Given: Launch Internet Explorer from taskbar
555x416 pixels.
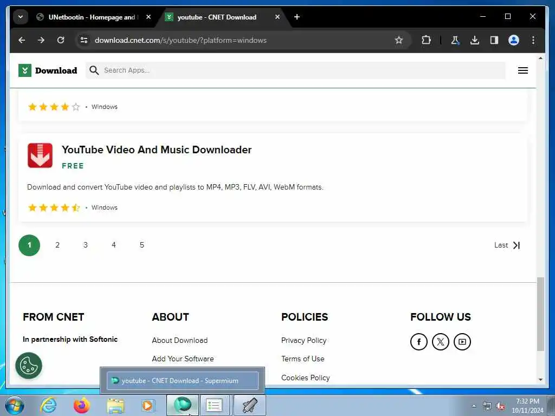Looking at the screenshot, I should 48,405.
